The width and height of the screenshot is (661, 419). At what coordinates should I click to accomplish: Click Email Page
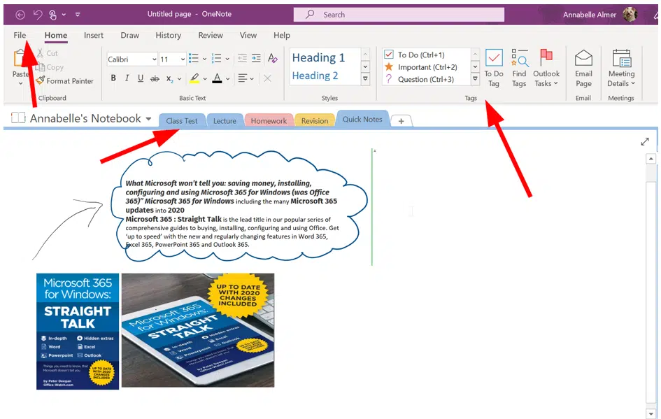[583, 68]
